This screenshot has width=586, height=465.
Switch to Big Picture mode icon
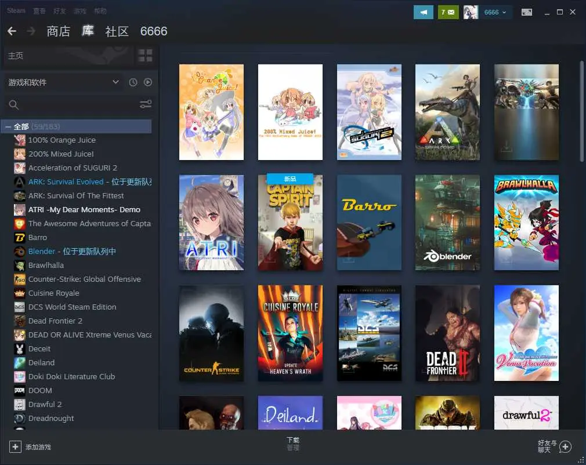(527, 12)
